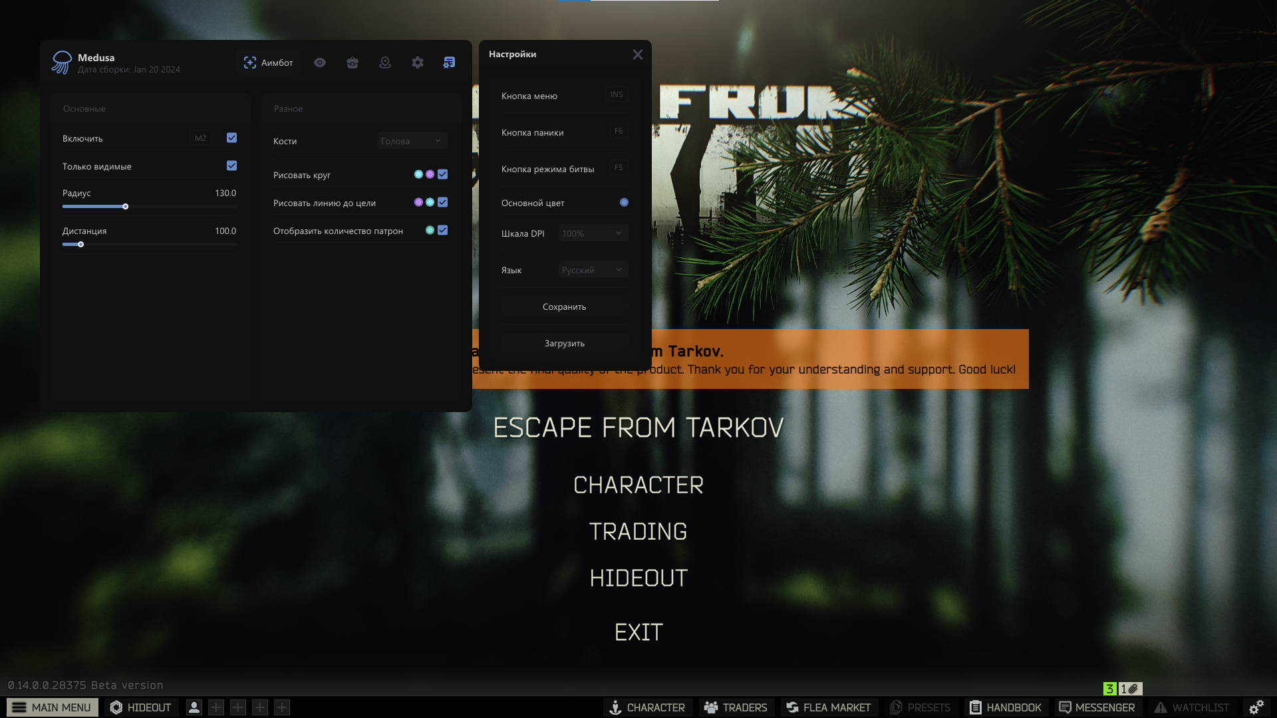Pick the purple swatch for Рисовать линию до цели
The height and width of the screenshot is (718, 1277).
418,202
